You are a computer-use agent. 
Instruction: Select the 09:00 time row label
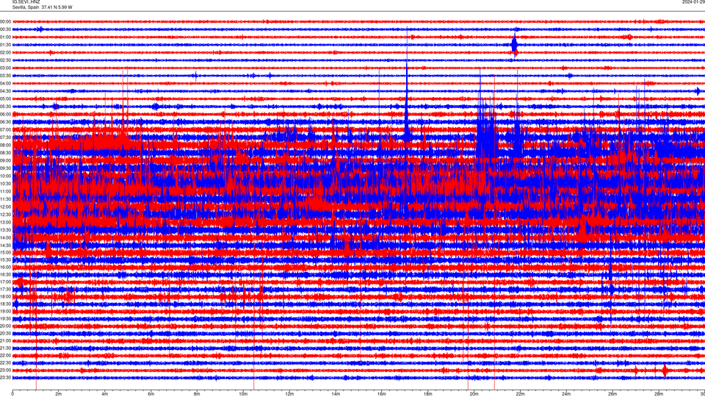click(x=5, y=161)
